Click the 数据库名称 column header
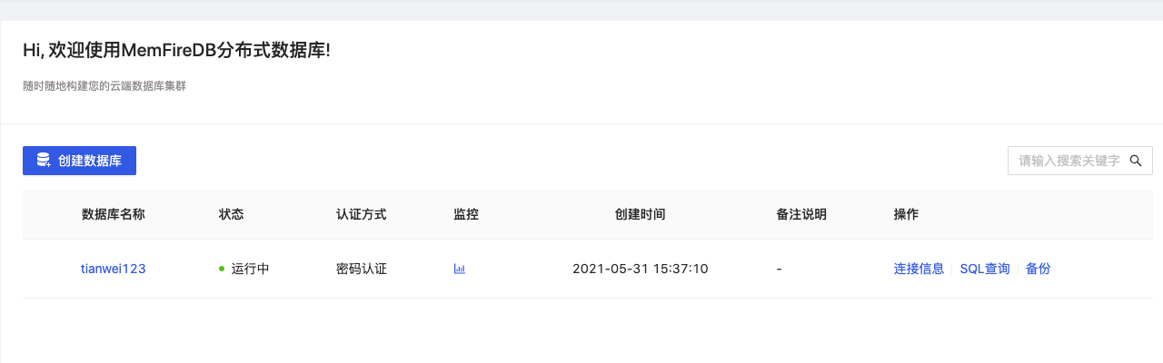This screenshot has width=1163, height=363. (114, 215)
